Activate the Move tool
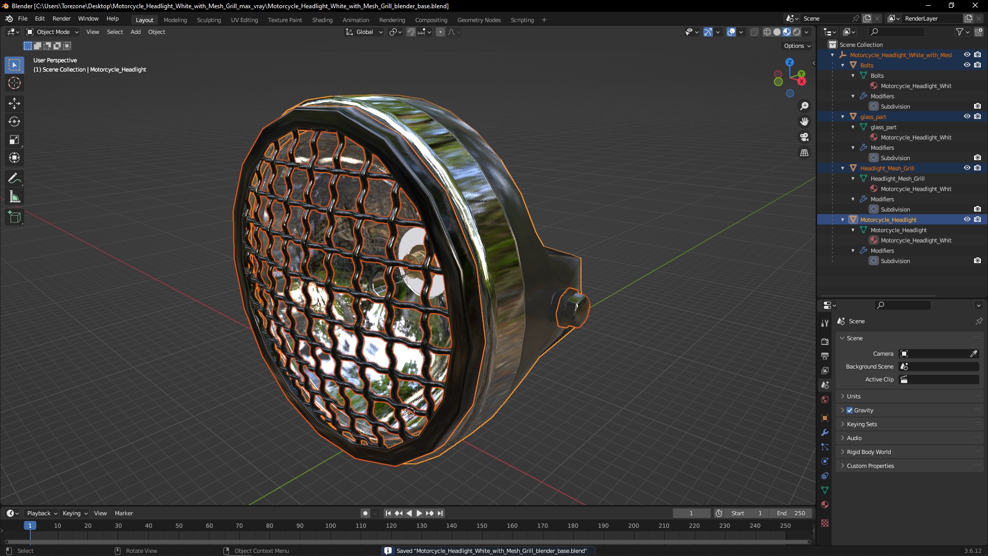 coord(14,103)
